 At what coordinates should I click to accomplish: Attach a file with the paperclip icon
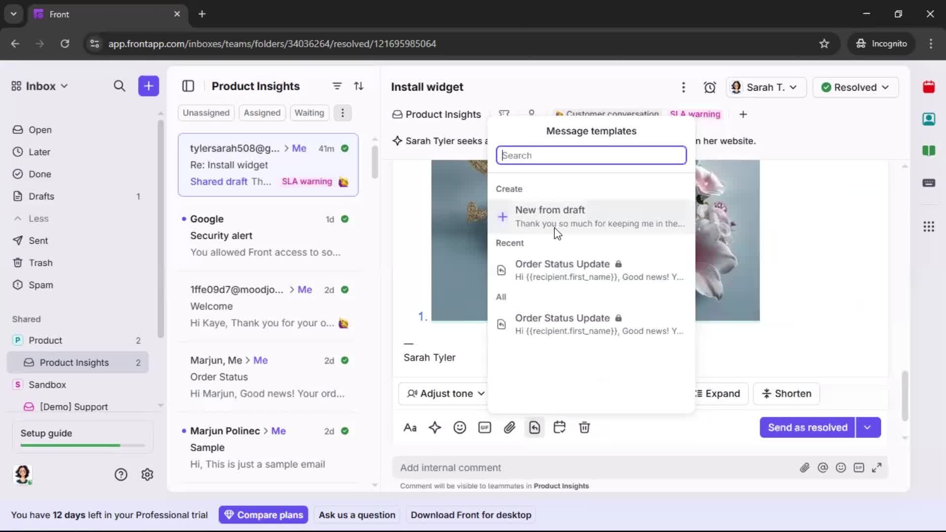[x=510, y=428]
